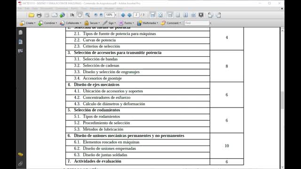
Task: Close the document with menu-bar X
Action: [282, 8]
